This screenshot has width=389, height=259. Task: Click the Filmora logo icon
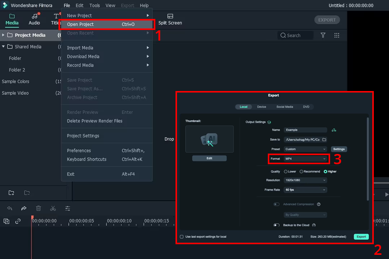5,5
